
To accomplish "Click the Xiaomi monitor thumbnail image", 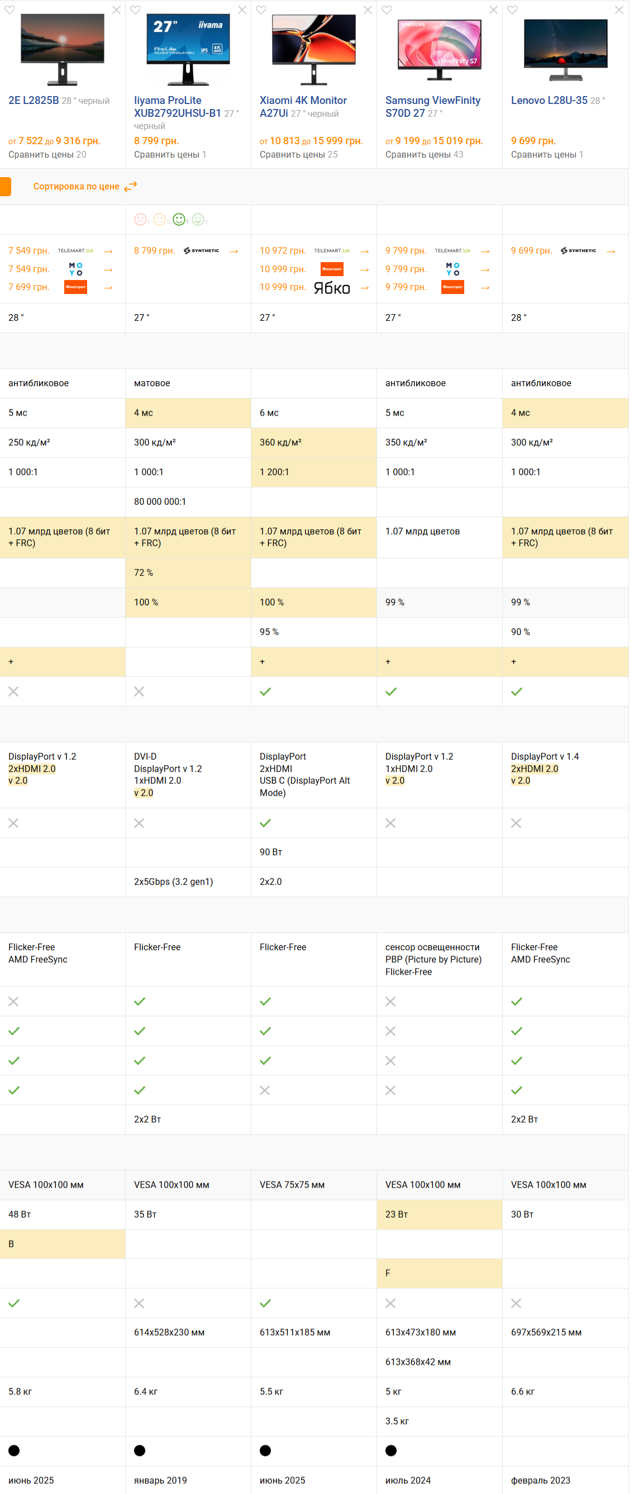I will [x=313, y=49].
